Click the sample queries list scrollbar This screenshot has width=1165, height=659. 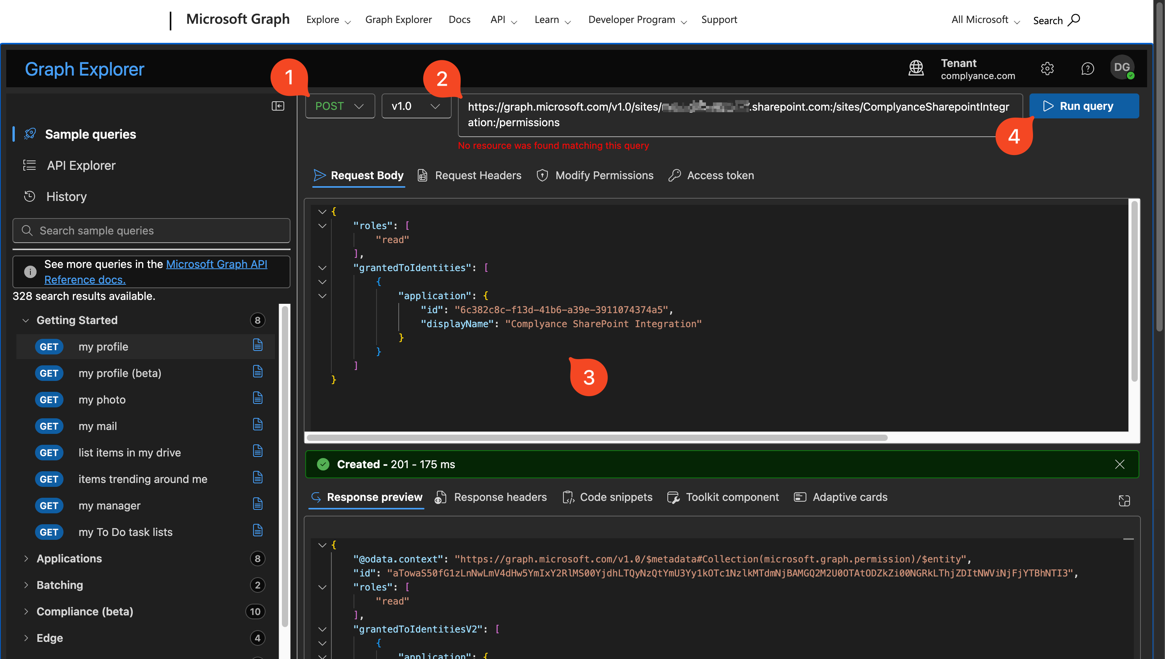coord(285,466)
